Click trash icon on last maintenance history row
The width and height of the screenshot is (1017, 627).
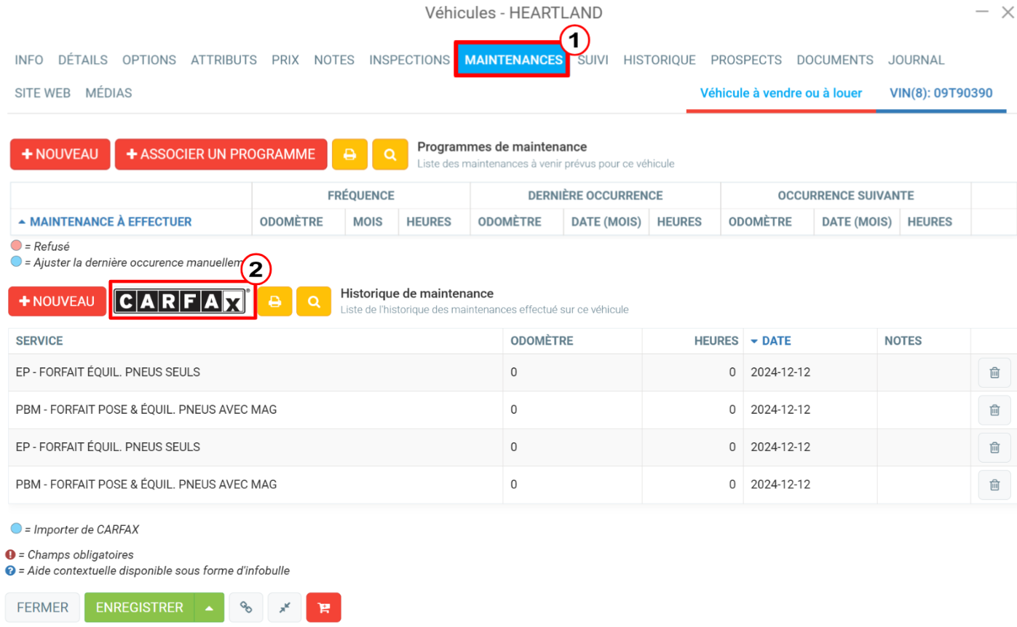click(994, 484)
